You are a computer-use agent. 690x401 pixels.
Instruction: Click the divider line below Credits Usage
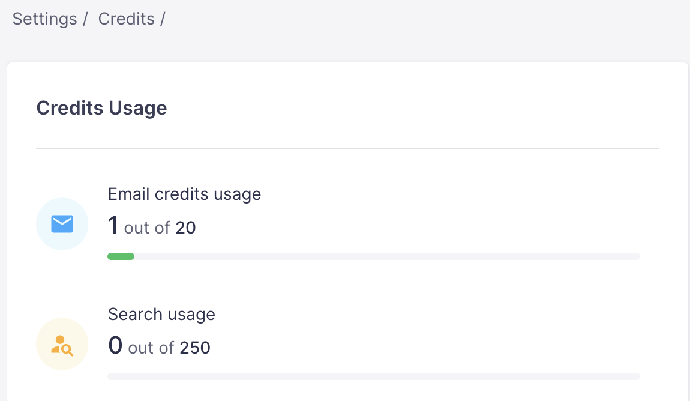click(x=347, y=148)
